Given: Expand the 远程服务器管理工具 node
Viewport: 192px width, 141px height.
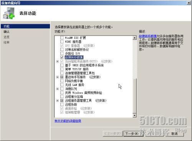Looking at the screenshot, I should (x=58, y=101).
